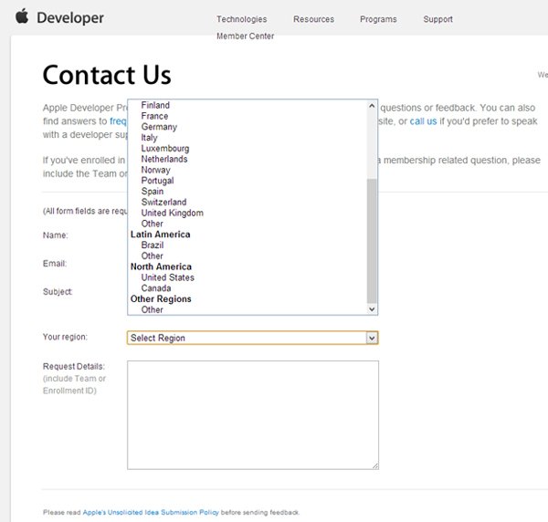Image resolution: width=548 pixels, height=522 pixels.
Task: Open the Resources menu
Action: point(313,19)
